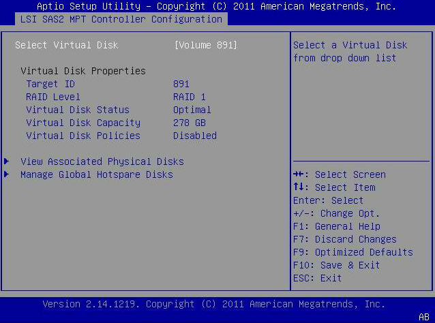Click the '+/-: Change Opt.' help entry
Image resolution: width=435 pixels, height=323 pixels.
[x=336, y=213]
